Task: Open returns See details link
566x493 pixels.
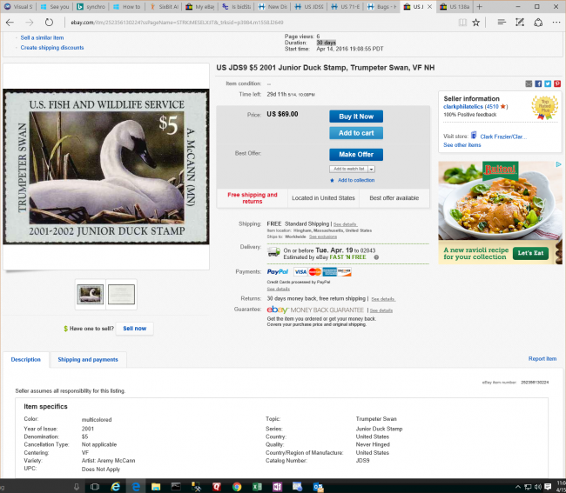Action: (x=383, y=299)
